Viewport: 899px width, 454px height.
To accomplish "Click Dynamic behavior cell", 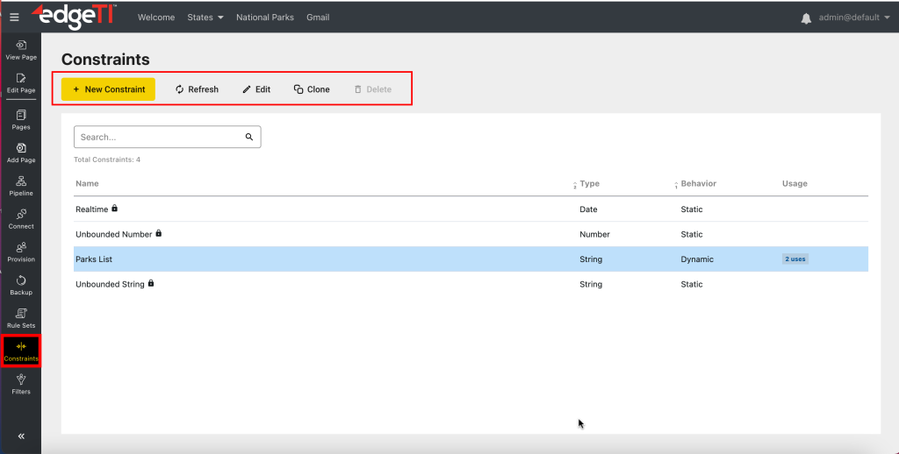I will pyautogui.click(x=697, y=259).
